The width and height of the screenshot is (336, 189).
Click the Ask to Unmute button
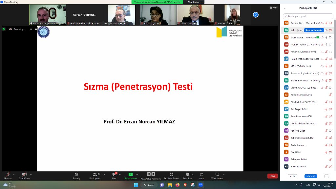[x=314, y=30]
